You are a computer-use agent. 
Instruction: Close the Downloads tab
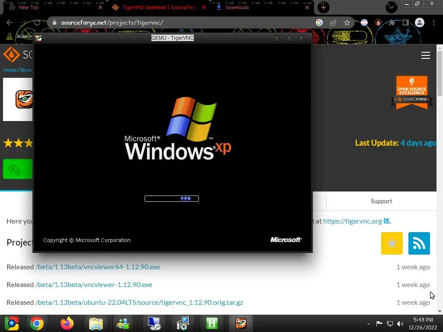307,8
